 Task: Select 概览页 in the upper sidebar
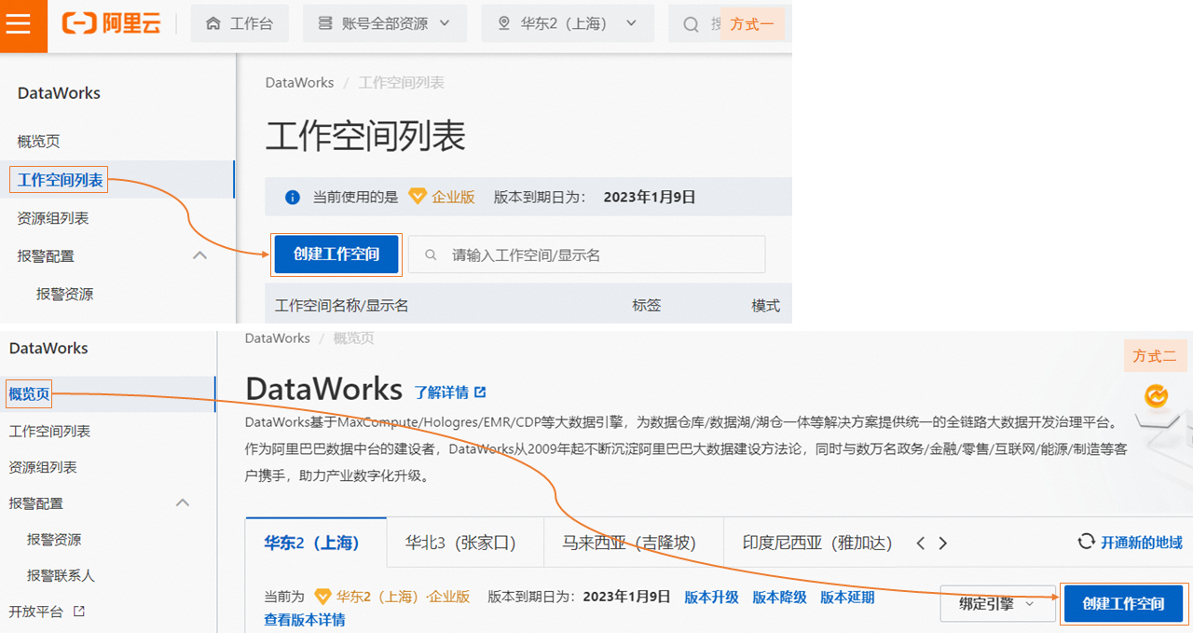pyautogui.click(x=38, y=142)
